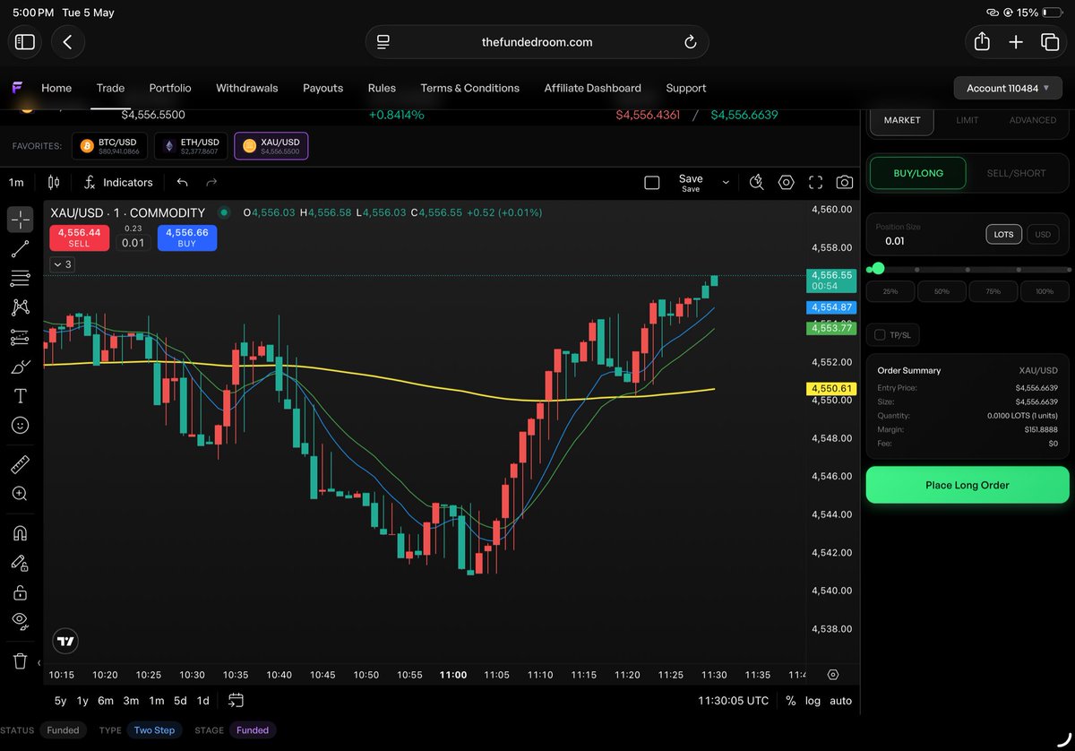Toggle log scale on price axis
Screen dimensions: 1075x751
813,701
